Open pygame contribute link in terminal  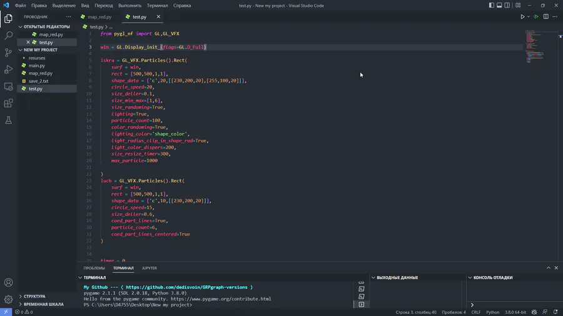point(221,299)
